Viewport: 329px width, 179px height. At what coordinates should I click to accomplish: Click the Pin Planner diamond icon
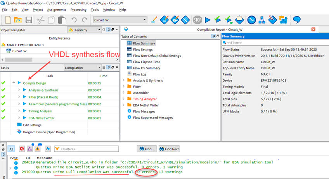pos(175,20)
